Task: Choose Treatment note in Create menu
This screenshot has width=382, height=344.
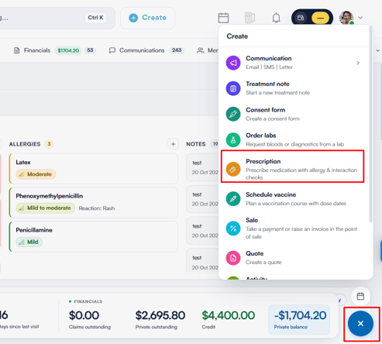Action: [x=294, y=88]
